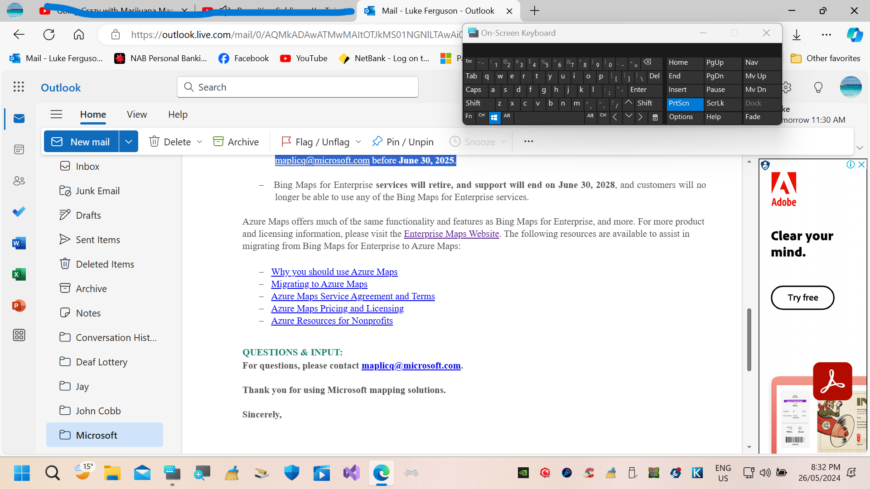Image resolution: width=870 pixels, height=489 pixels.
Task: Open Calendar in the left rail
Action: pos(19,149)
